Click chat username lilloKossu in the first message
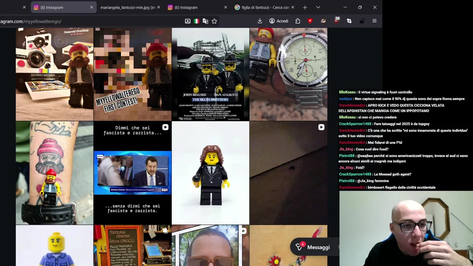473x266 pixels. pos(347,92)
